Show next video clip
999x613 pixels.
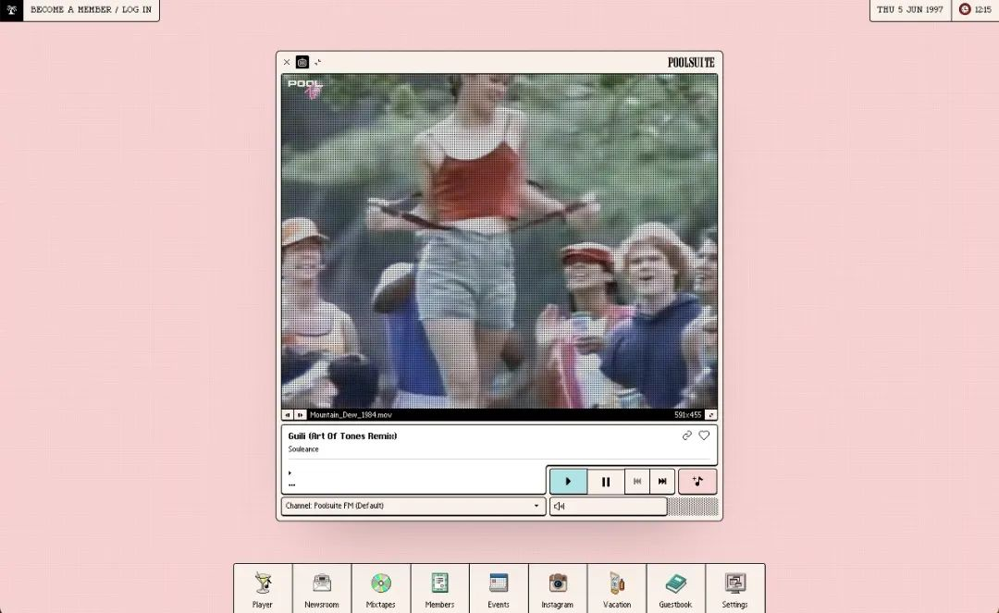coord(300,415)
